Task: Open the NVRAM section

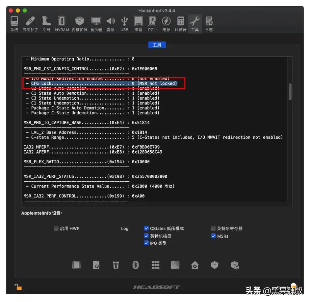Action: point(62,24)
